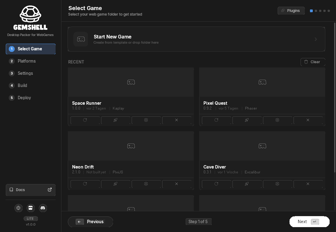The height and width of the screenshot is (232, 336).
Task: Refresh the Neon Drift game card
Action: [85, 184]
